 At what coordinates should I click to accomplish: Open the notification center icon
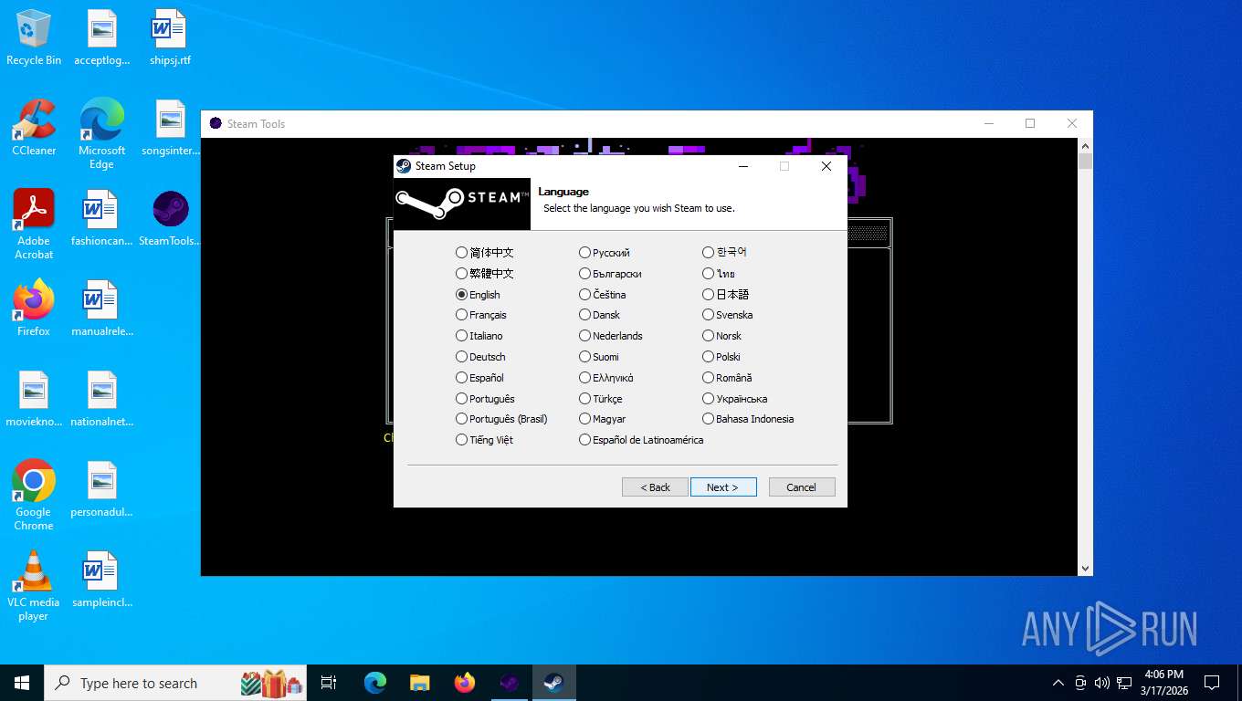pos(1212,683)
